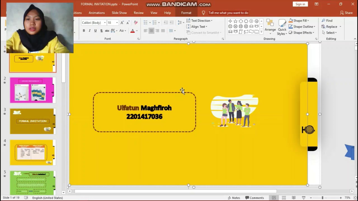Increase font size with the grow-font icon
Image resolution: width=358 pixels, height=201 pixels.
(x=122, y=23)
